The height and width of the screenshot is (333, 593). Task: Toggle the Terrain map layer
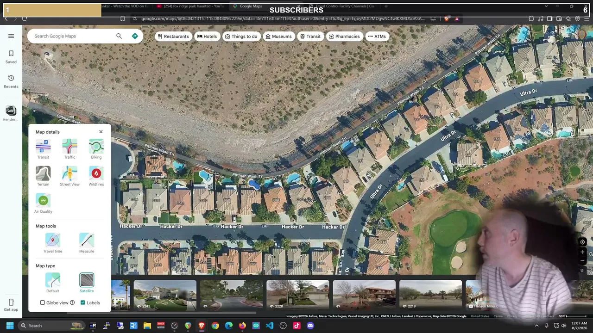coord(43,176)
